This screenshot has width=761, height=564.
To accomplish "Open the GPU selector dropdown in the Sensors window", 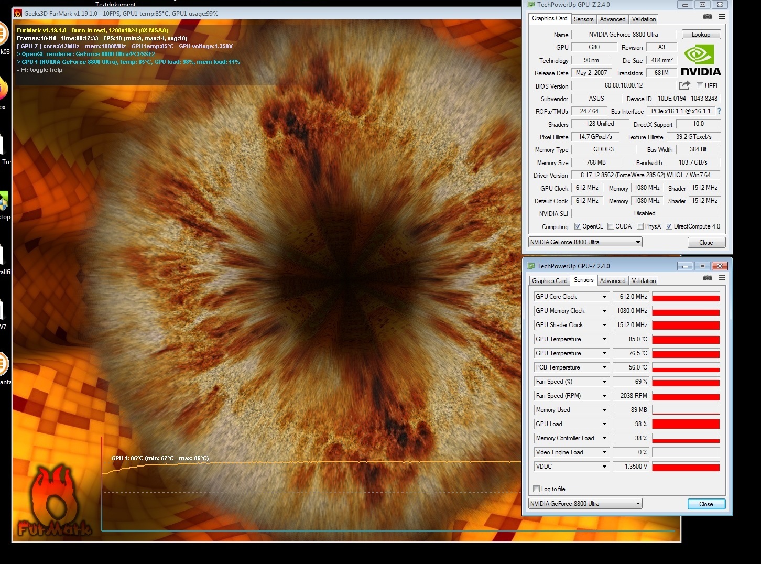I will click(585, 504).
